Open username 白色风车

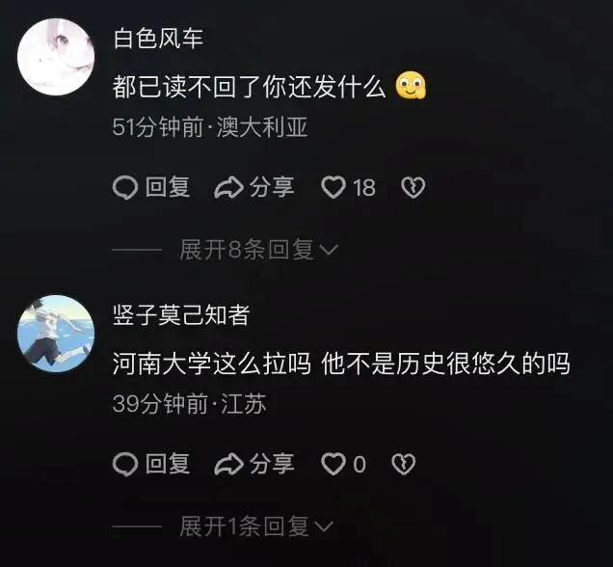point(158,39)
